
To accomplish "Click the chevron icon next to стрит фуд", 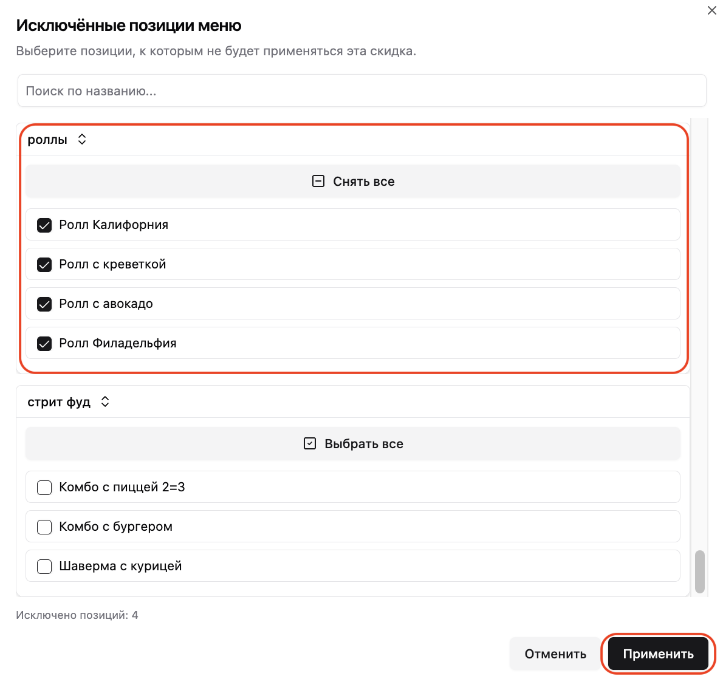I will pyautogui.click(x=105, y=401).
